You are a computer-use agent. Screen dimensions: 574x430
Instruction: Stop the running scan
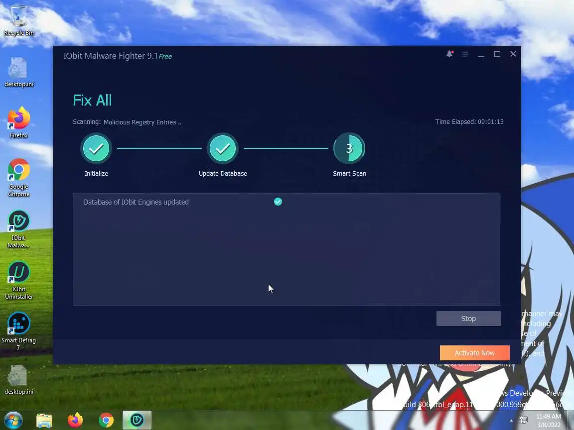(x=468, y=319)
